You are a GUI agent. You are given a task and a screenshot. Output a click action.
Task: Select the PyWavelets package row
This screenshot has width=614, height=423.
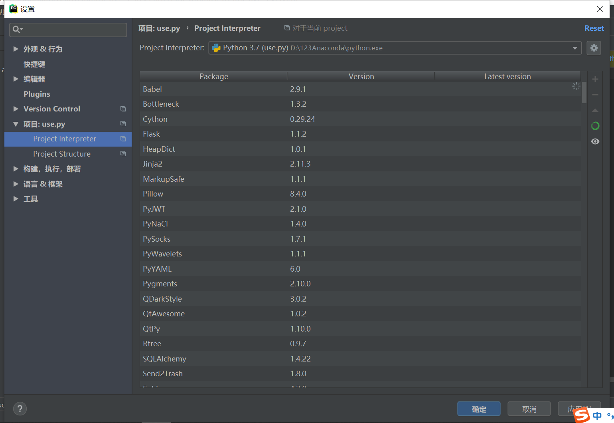[361, 254]
